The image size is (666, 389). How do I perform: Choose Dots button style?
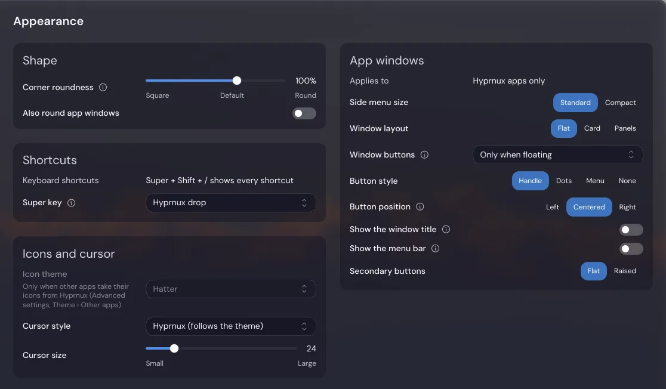tap(563, 181)
